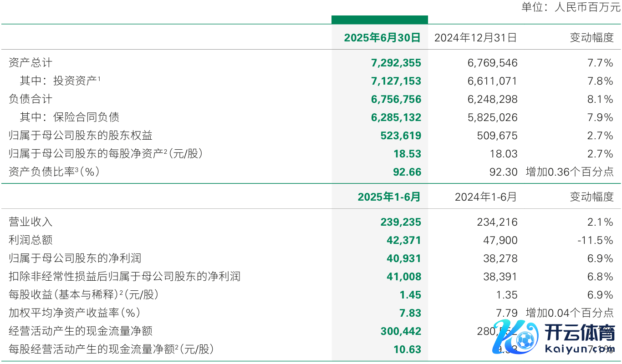Select the 2025年6月30日 column header
This screenshot has height=364, width=622.
[x=382, y=38]
